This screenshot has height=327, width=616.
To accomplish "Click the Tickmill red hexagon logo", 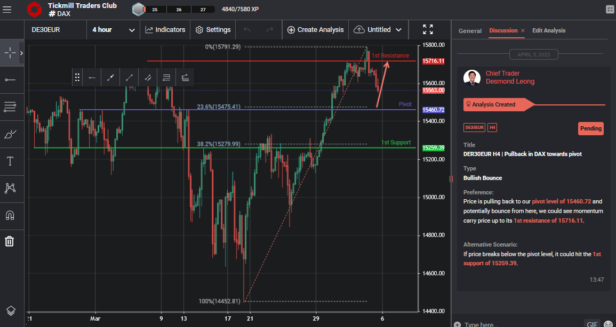I will coord(34,10).
